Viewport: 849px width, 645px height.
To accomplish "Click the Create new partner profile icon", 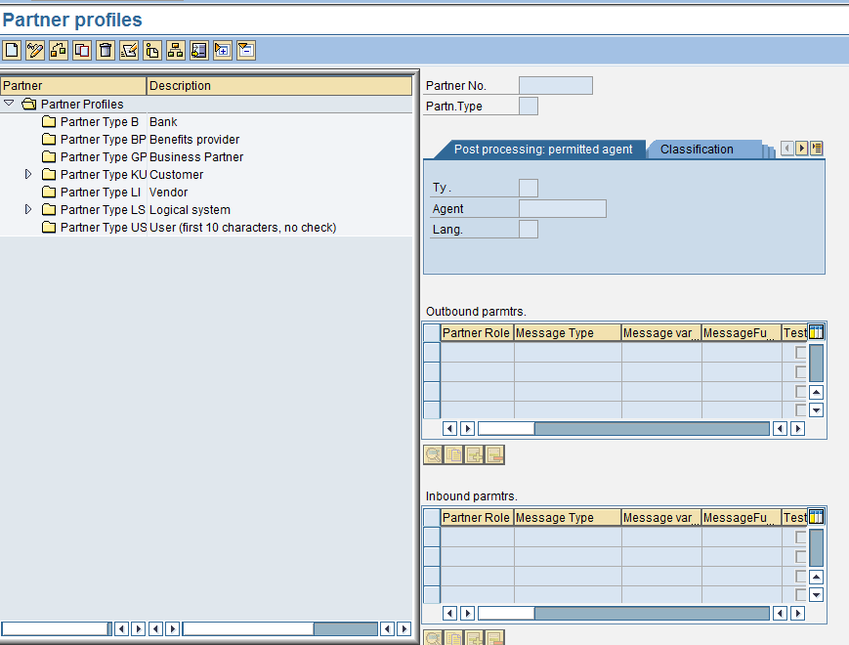I will click(12, 50).
